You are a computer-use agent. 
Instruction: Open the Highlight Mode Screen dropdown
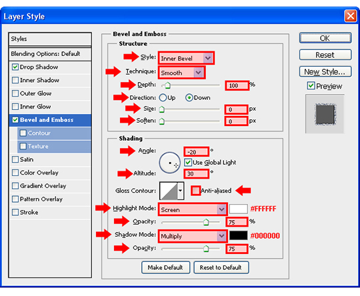193,209
